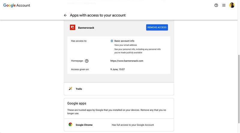Open the Google apps grid launcher

pyautogui.click(x=224, y=5)
